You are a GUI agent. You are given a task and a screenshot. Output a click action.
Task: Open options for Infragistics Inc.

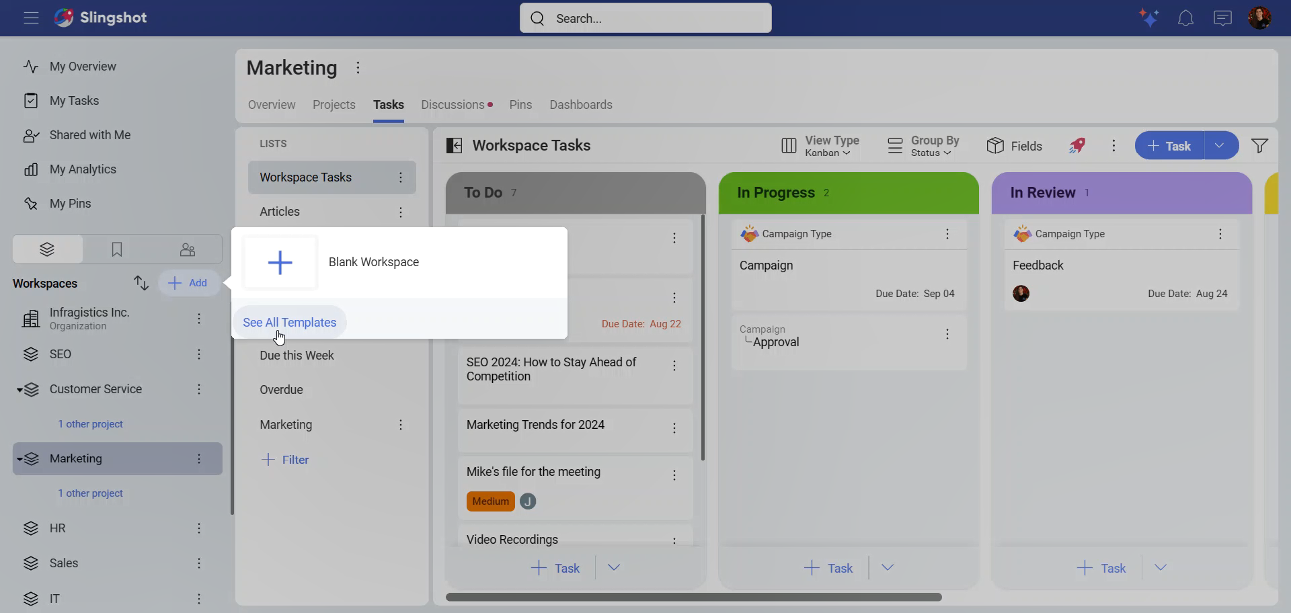click(199, 319)
